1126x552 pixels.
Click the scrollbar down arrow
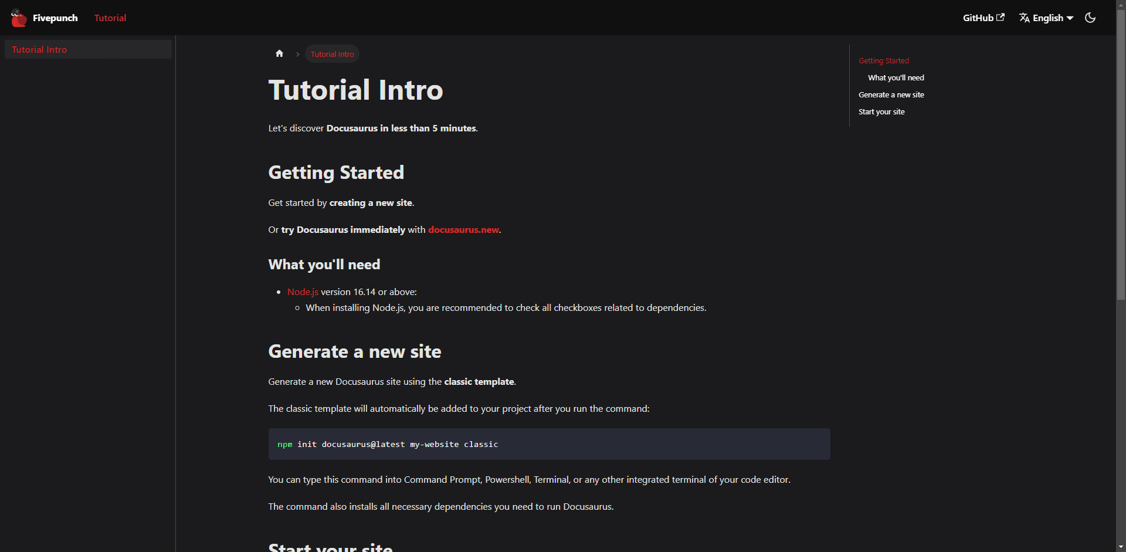click(x=1121, y=547)
